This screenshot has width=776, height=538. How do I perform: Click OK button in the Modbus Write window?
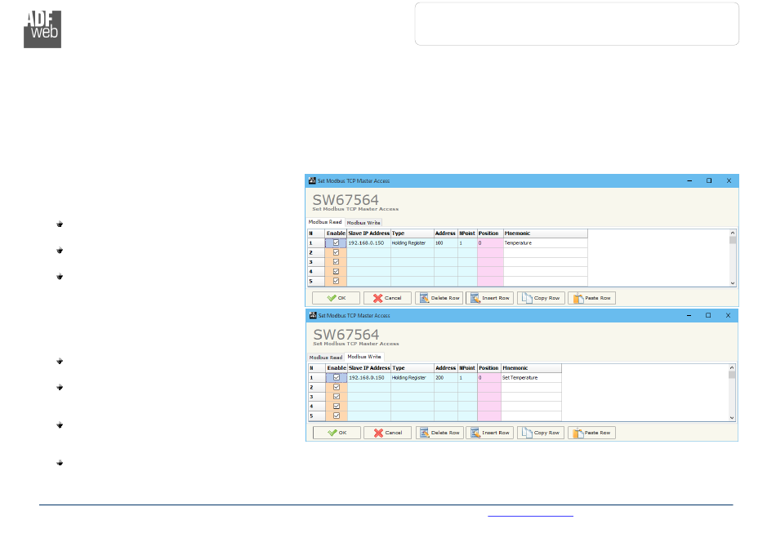click(336, 433)
